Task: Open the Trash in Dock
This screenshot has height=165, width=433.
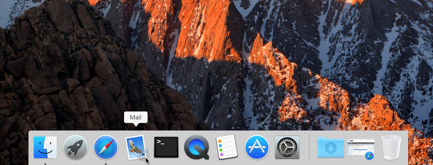Action: (391, 148)
